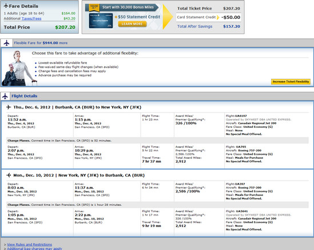This screenshot has height=250, width=314.
Task: Click the You're In yellow badge
Action: pyautogui.click(x=94, y=7)
